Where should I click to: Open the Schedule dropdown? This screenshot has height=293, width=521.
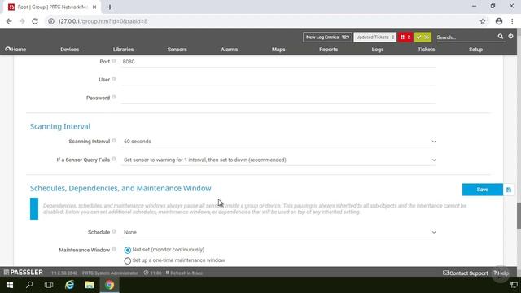(x=279, y=232)
